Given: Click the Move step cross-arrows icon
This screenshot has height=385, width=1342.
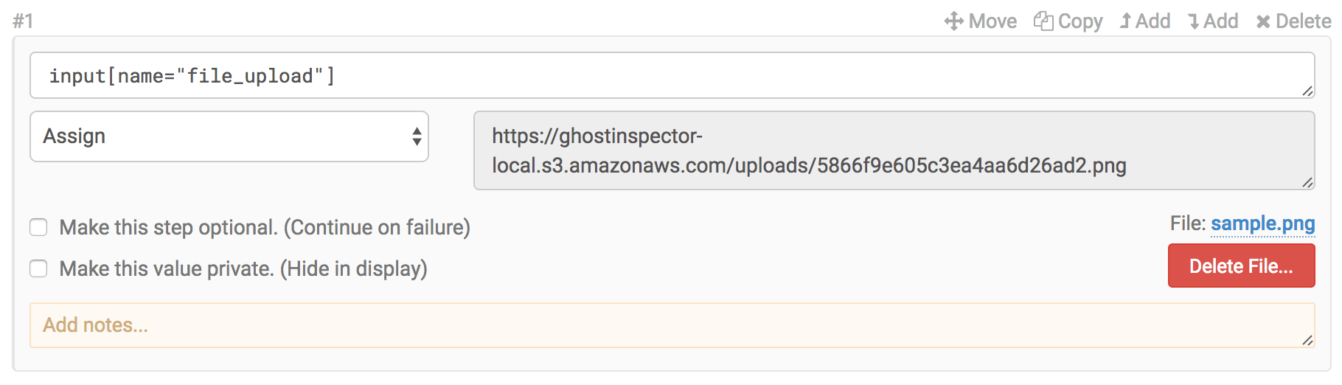Looking at the screenshot, I should (x=953, y=21).
